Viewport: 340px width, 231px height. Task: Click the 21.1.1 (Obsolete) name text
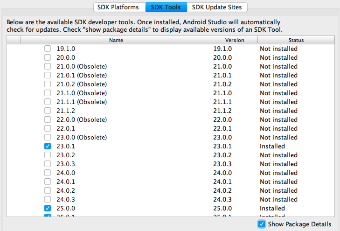[x=82, y=102]
